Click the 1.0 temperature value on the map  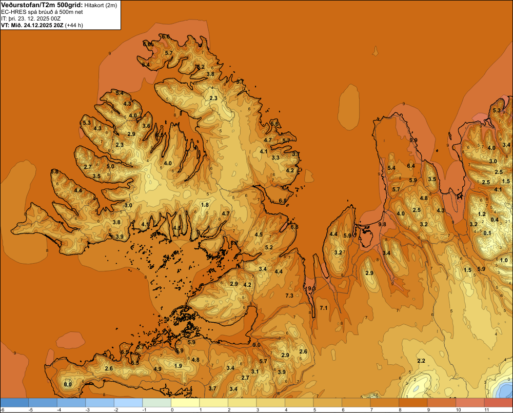504,261
